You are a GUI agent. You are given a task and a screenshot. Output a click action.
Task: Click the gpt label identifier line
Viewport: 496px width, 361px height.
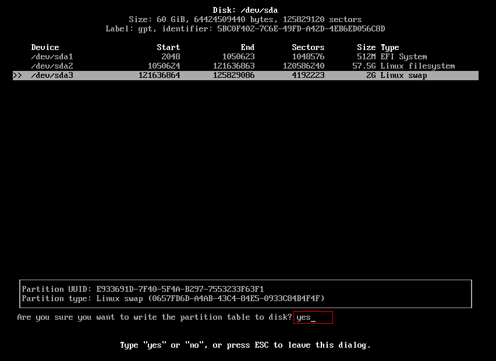point(245,29)
